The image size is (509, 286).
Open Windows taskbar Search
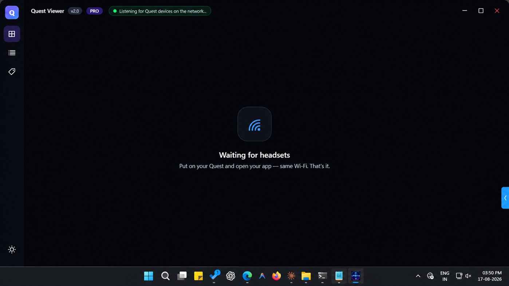(x=165, y=276)
